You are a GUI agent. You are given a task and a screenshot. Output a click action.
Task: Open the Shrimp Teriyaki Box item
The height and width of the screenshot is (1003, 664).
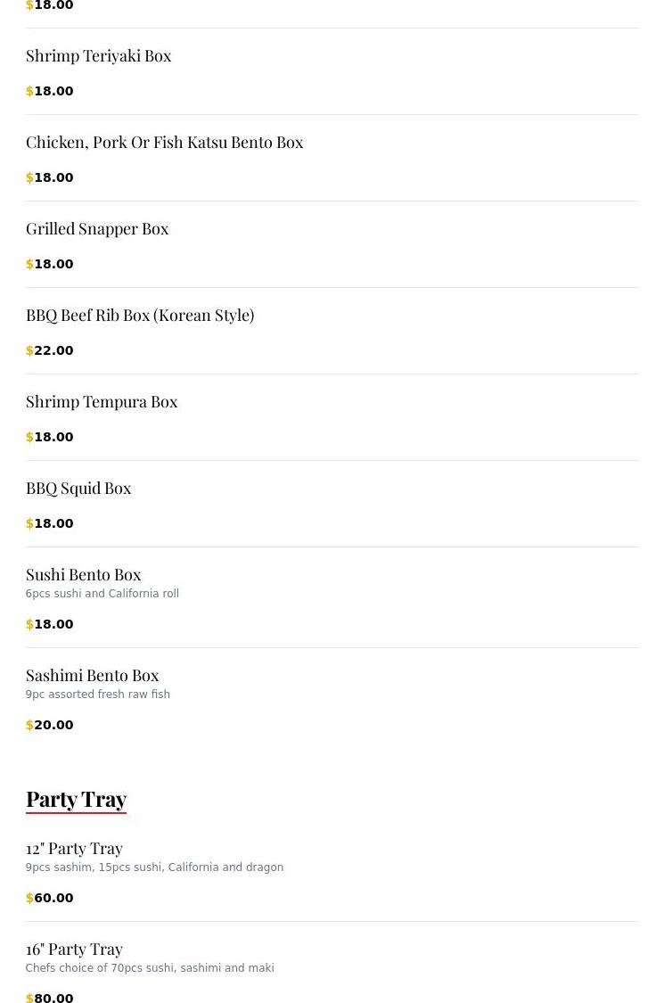tap(99, 56)
